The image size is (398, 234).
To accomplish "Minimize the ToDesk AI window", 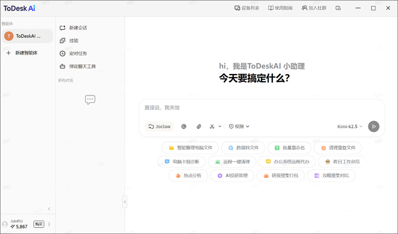I will [x=358, y=8].
